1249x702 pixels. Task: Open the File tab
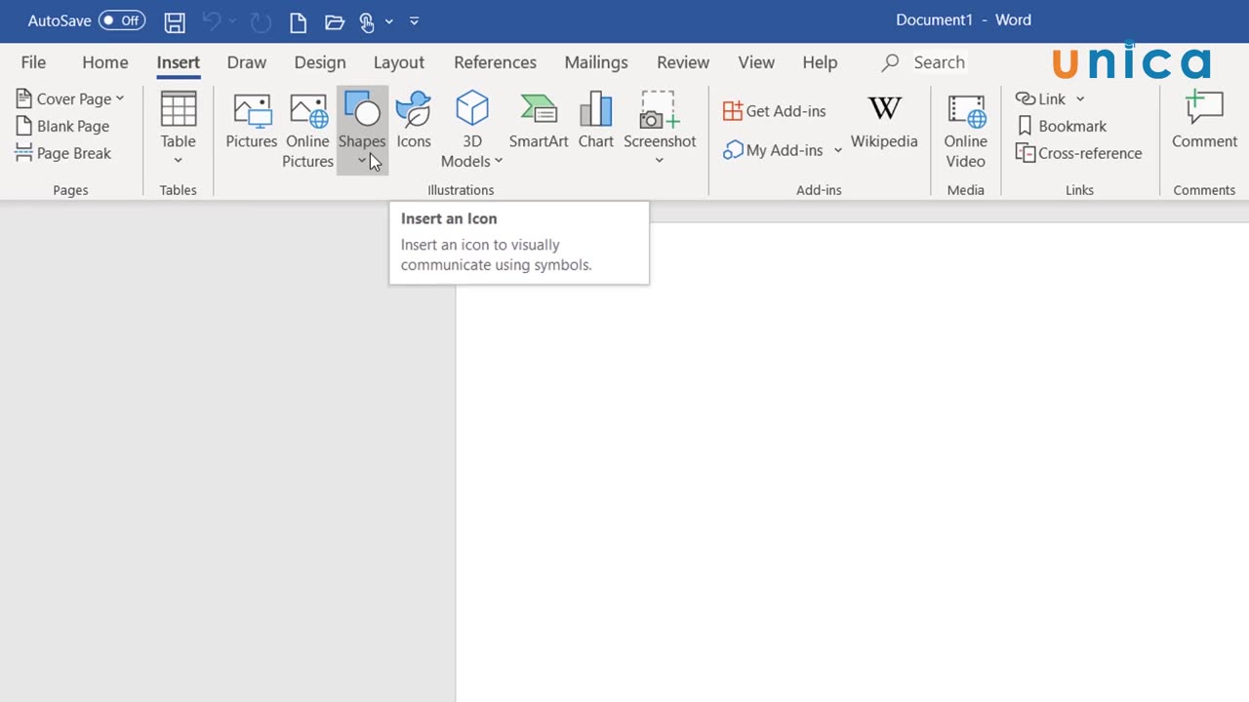click(x=33, y=62)
